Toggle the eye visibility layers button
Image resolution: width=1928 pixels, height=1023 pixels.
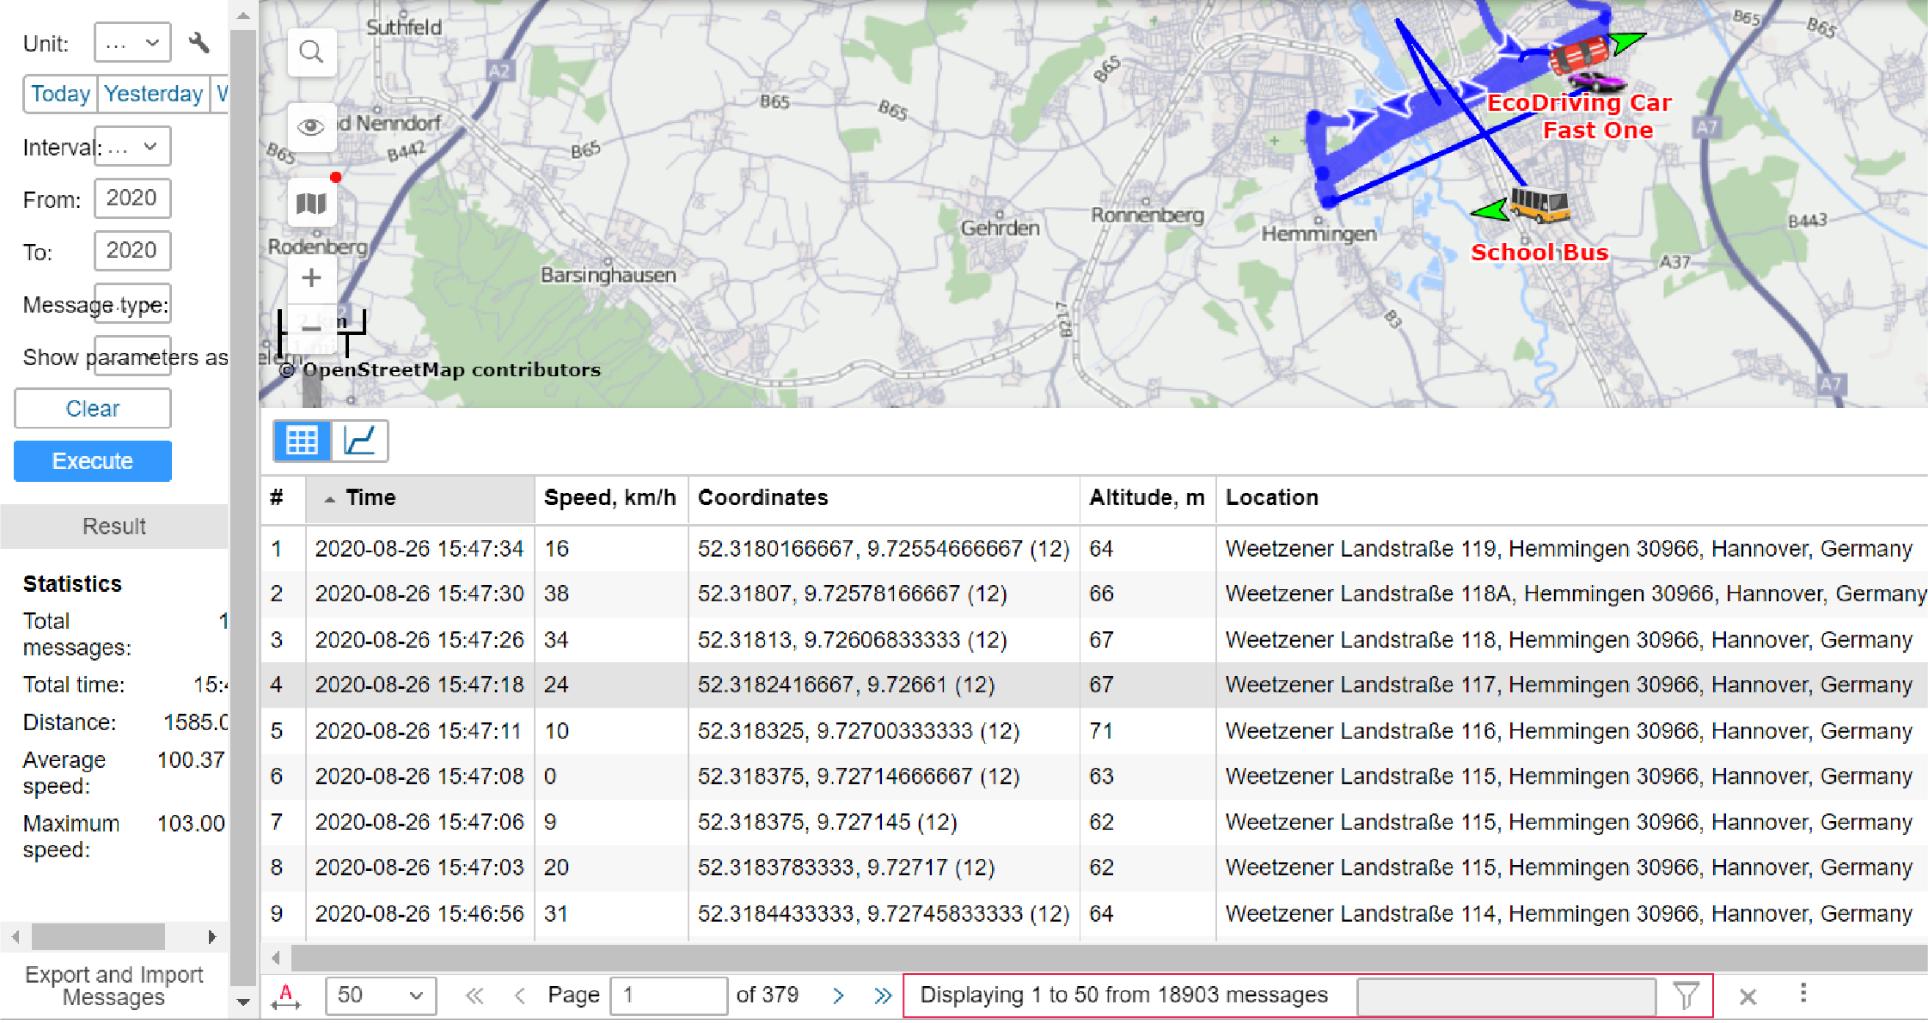(311, 127)
